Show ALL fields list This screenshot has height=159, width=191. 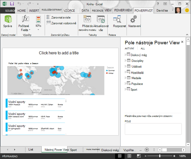click(x=143, y=49)
